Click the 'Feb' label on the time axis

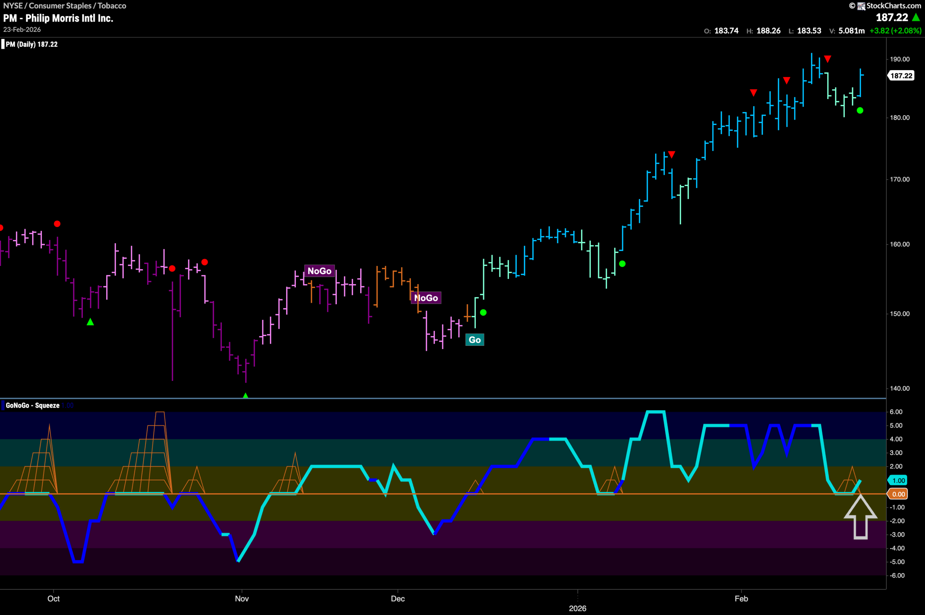(741, 598)
